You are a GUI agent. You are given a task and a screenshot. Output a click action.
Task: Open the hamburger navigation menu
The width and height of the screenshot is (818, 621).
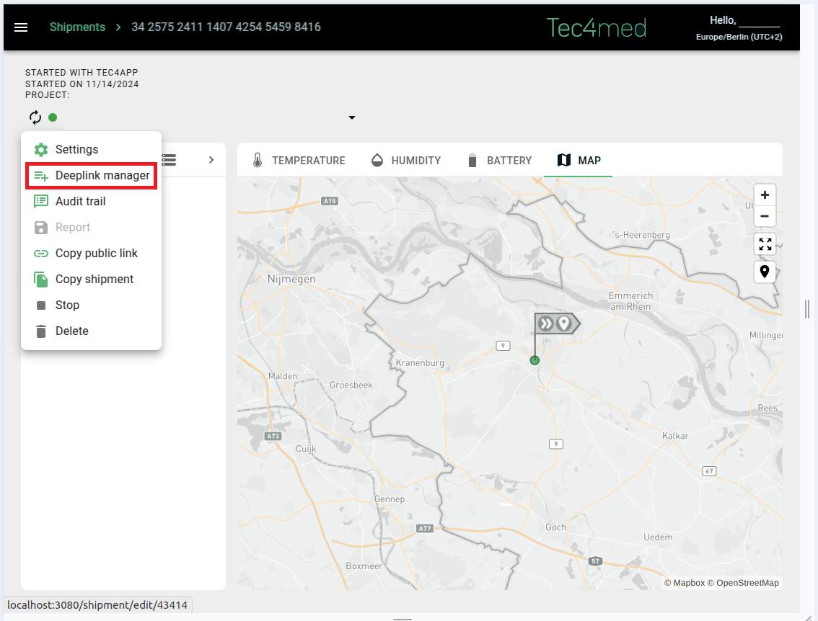click(21, 27)
